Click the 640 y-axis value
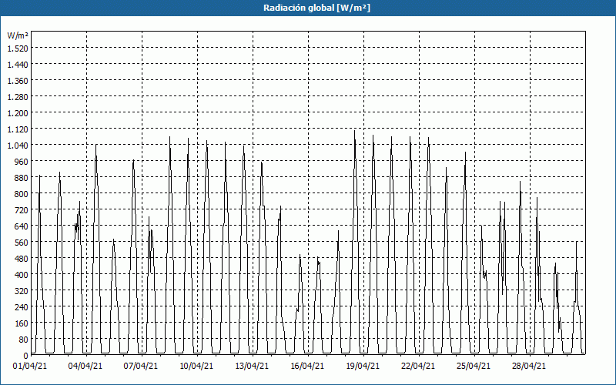This screenshot has width=616, height=385. pyautogui.click(x=22, y=226)
